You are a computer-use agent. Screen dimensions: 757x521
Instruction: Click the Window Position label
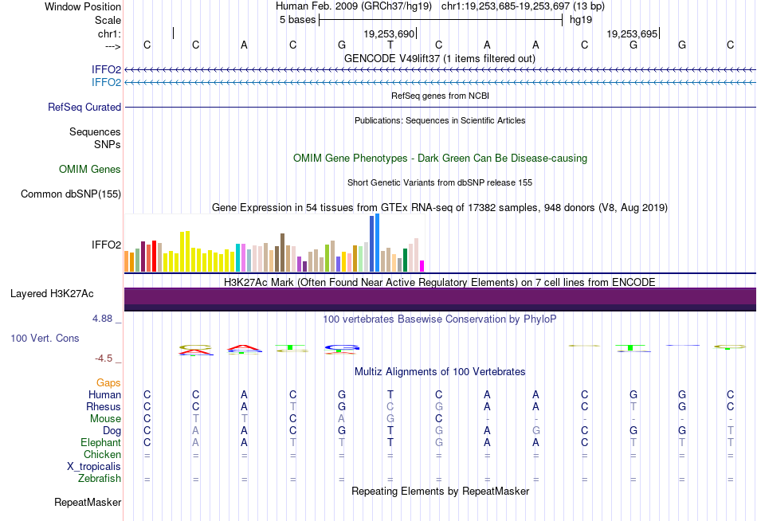[x=83, y=6]
